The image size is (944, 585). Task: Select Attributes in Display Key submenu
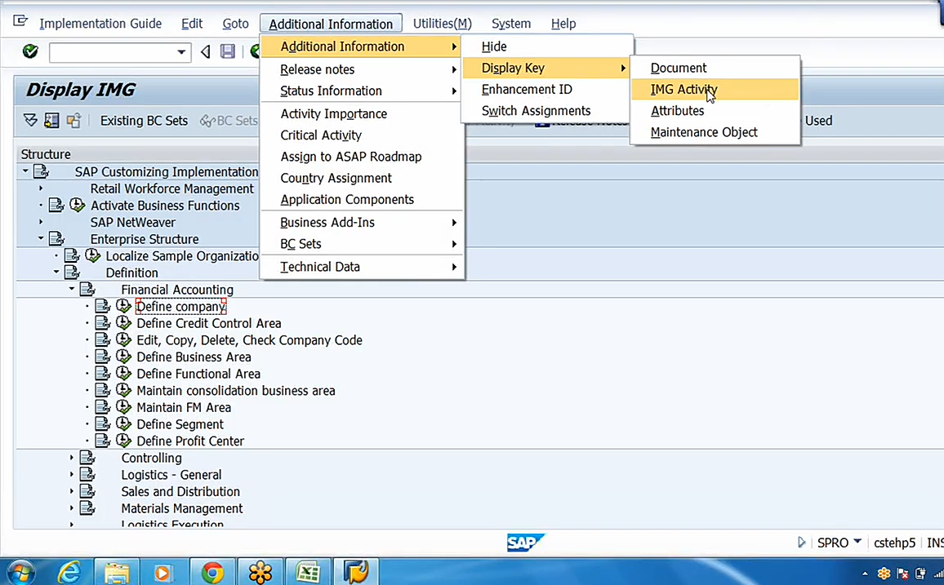[715, 111]
